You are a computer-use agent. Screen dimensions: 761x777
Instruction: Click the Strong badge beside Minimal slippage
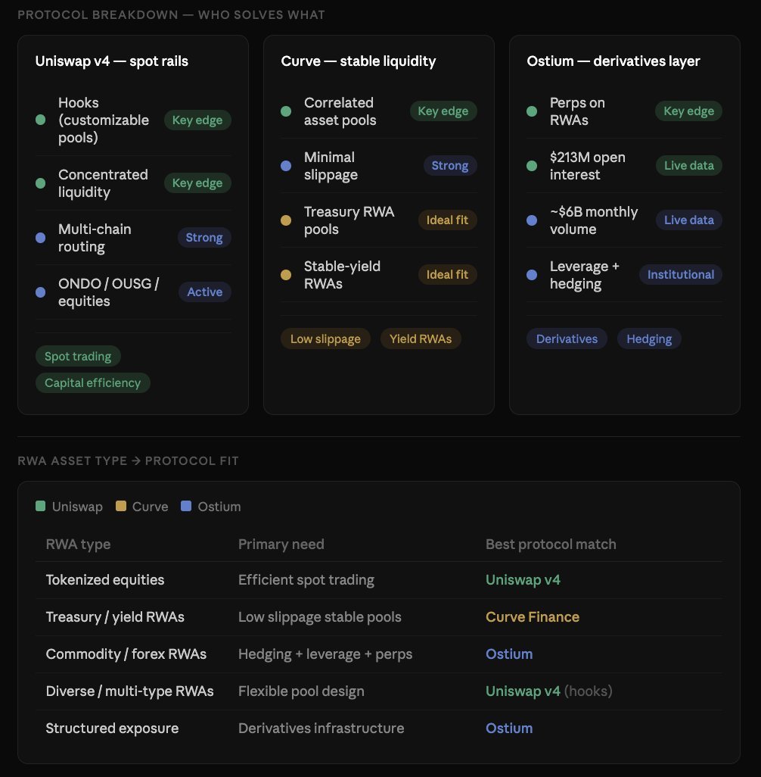(449, 166)
